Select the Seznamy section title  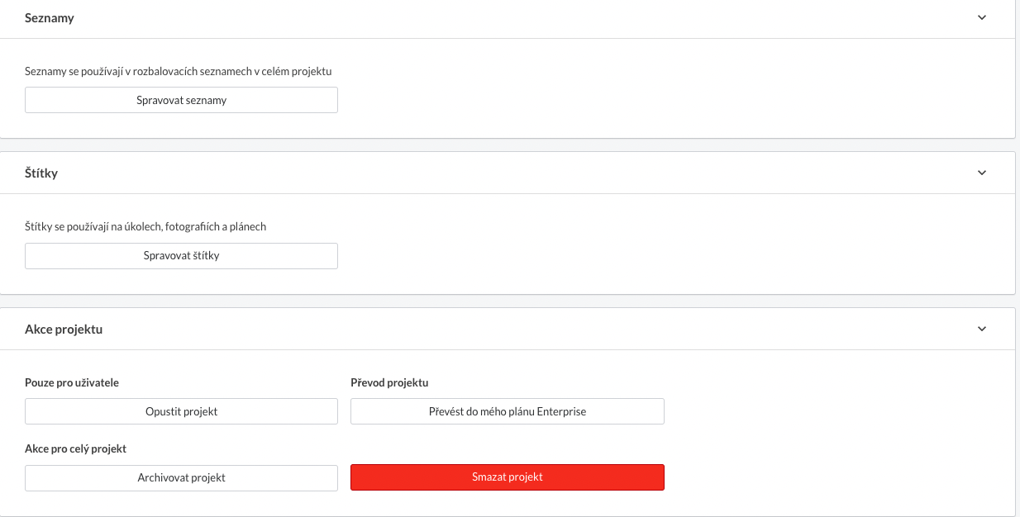pos(50,18)
